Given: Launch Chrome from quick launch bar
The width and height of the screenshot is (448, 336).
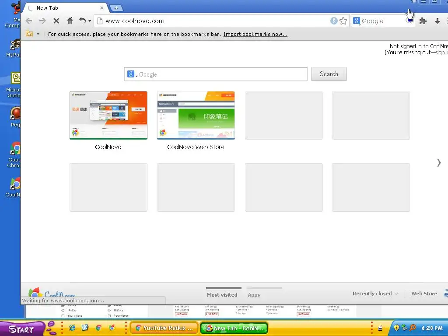Looking at the screenshot, I should [x=98, y=328].
